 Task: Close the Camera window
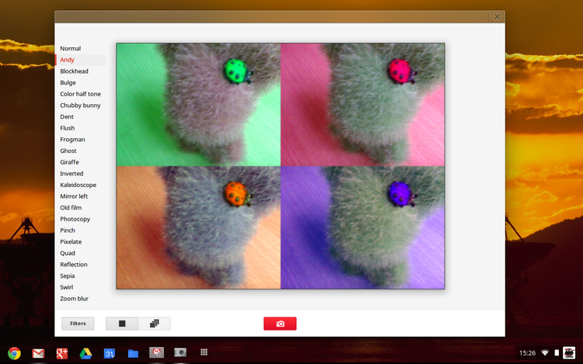coord(497,16)
